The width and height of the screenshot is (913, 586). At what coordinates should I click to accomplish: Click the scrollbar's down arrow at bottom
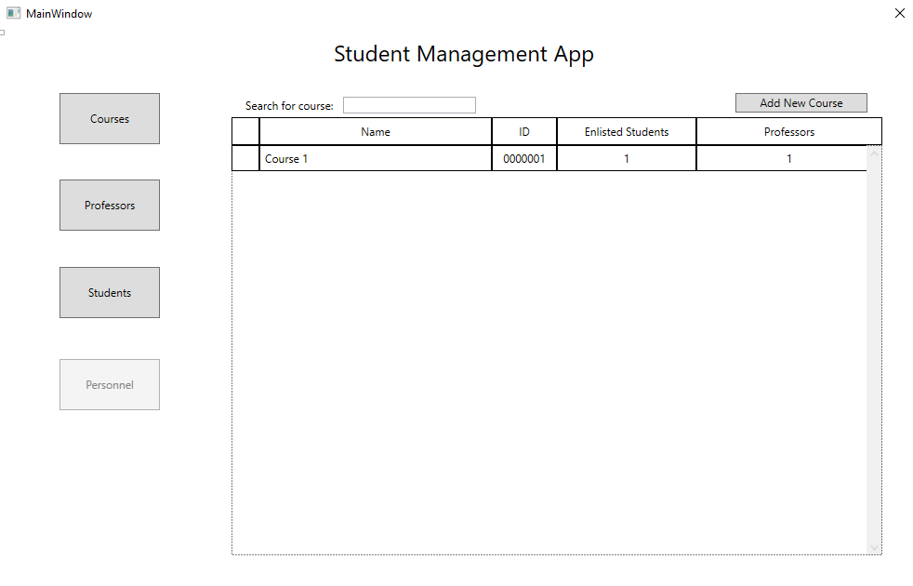873,549
